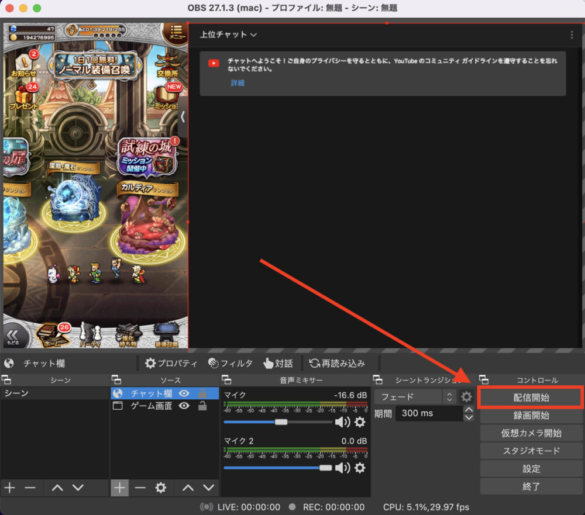Pop out the 音声ミキサー dock panel
This screenshot has width=585, height=515.
click(x=226, y=380)
